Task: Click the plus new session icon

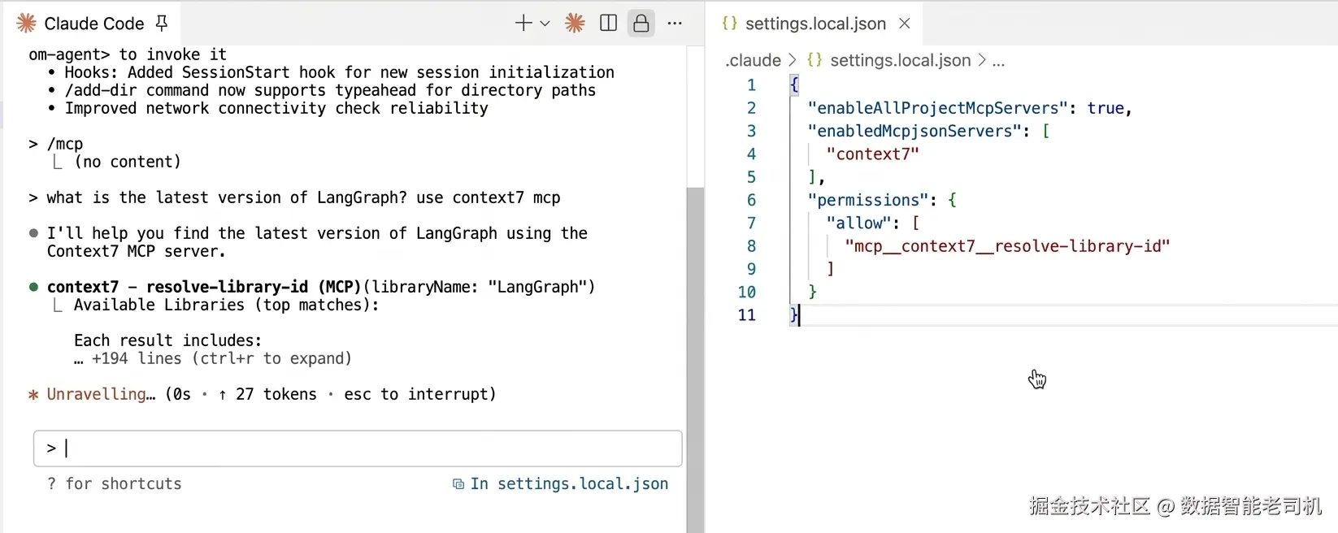Action: (523, 24)
